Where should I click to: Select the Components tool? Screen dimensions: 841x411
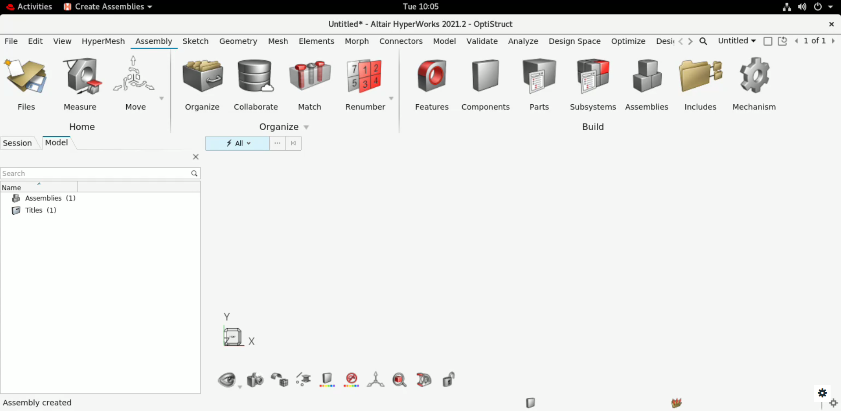(485, 76)
